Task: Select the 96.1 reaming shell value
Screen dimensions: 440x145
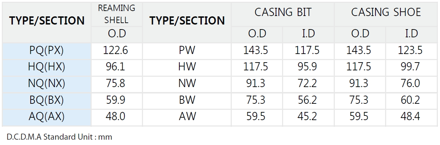Action: 116,67
